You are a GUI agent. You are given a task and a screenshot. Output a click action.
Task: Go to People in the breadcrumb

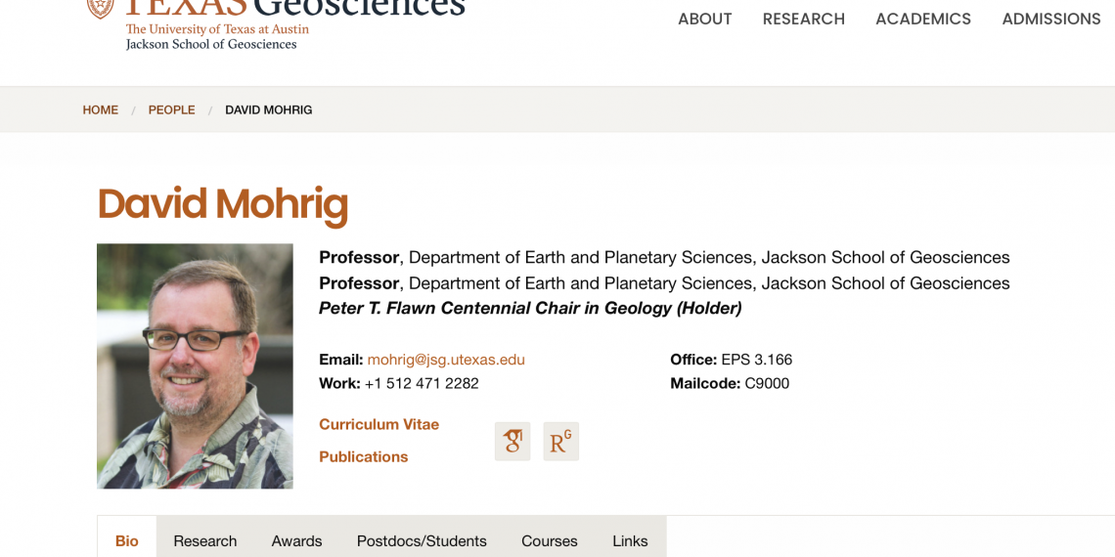[x=171, y=110]
